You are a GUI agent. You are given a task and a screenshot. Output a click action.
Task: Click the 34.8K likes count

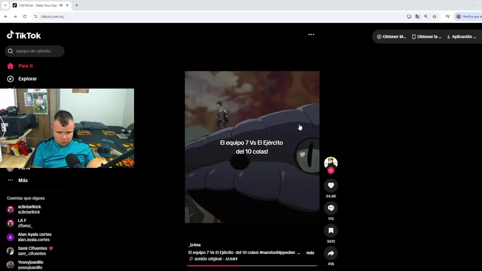coord(331,196)
